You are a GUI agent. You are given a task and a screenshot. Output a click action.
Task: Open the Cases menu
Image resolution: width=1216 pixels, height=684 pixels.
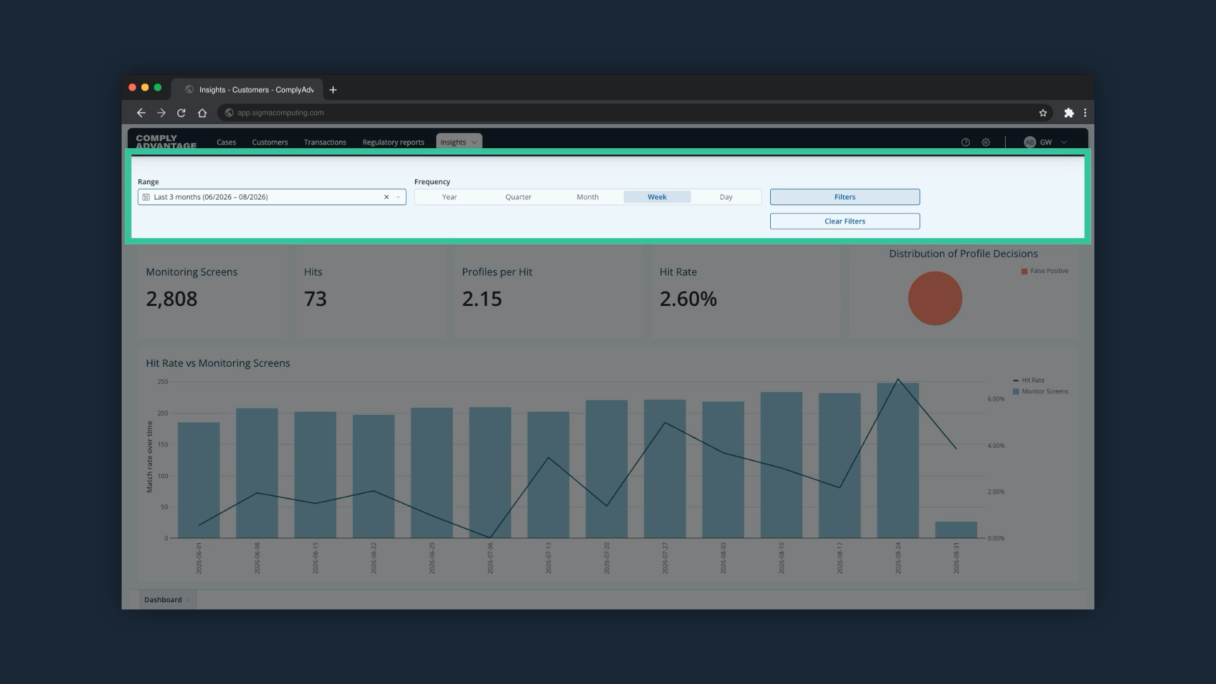click(x=226, y=142)
